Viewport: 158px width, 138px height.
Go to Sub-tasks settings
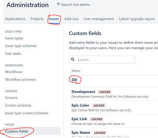click(x=13, y=54)
